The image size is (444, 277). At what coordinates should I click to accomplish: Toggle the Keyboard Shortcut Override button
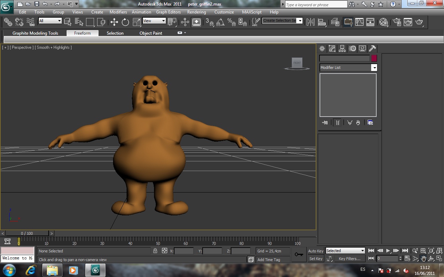tap(196, 22)
